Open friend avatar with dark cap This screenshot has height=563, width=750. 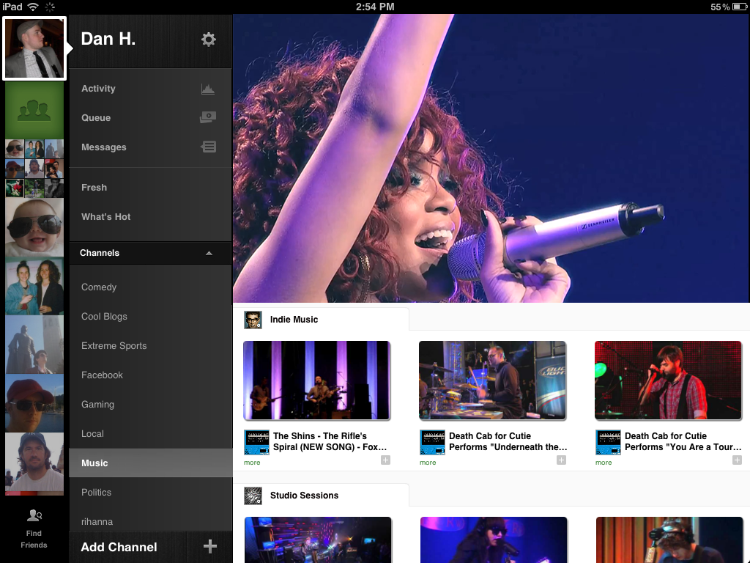coord(34,463)
